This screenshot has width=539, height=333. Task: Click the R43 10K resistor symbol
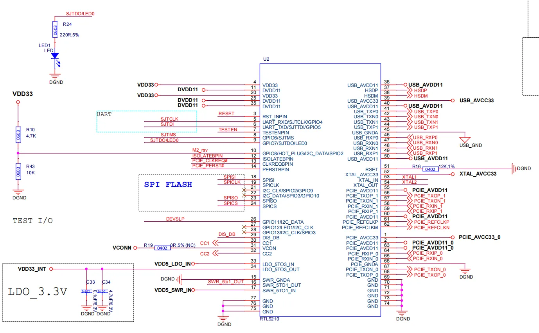pos(18,171)
